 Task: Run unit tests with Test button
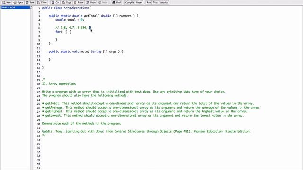click(155, 2)
